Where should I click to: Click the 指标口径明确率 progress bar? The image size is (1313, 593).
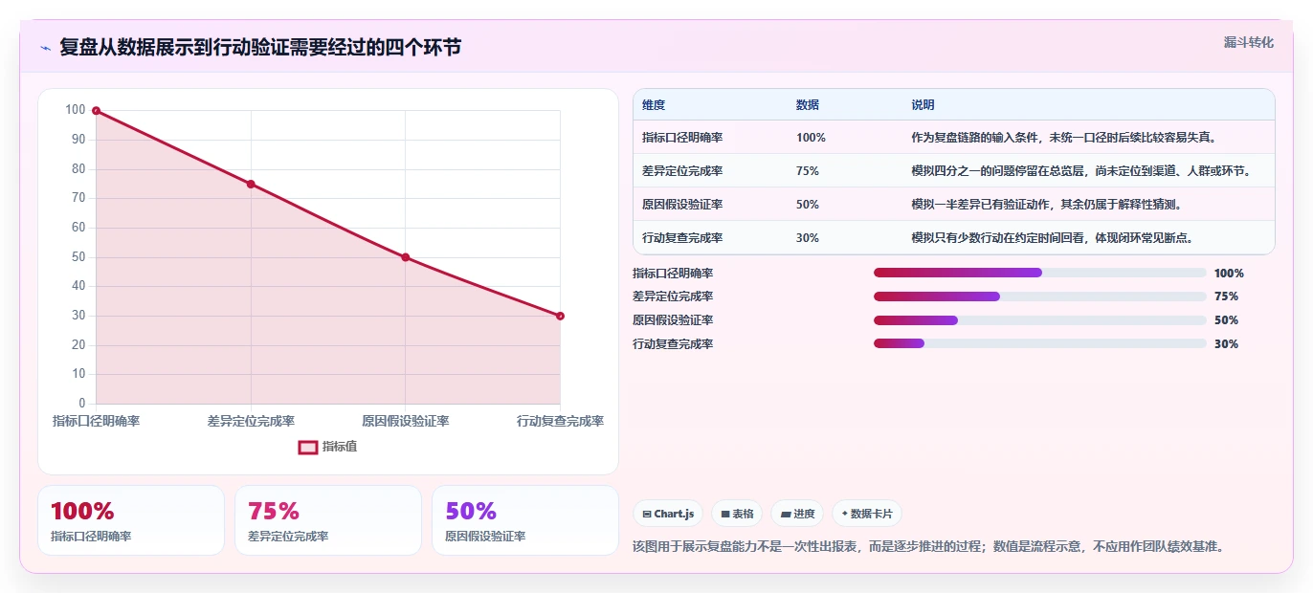coord(1039,273)
